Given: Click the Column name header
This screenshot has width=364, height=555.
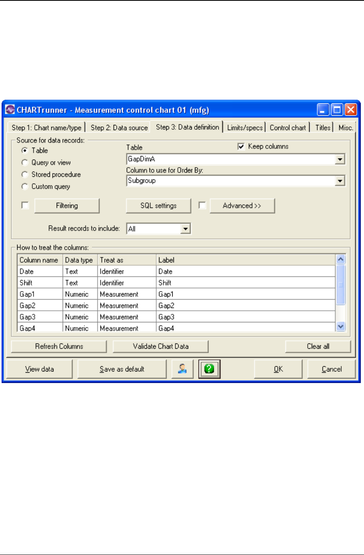Looking at the screenshot, I should tap(40, 260).
